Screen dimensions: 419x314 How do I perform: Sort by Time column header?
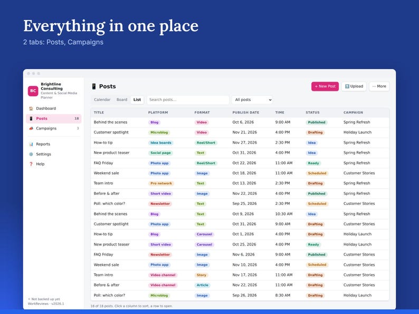[x=280, y=113]
